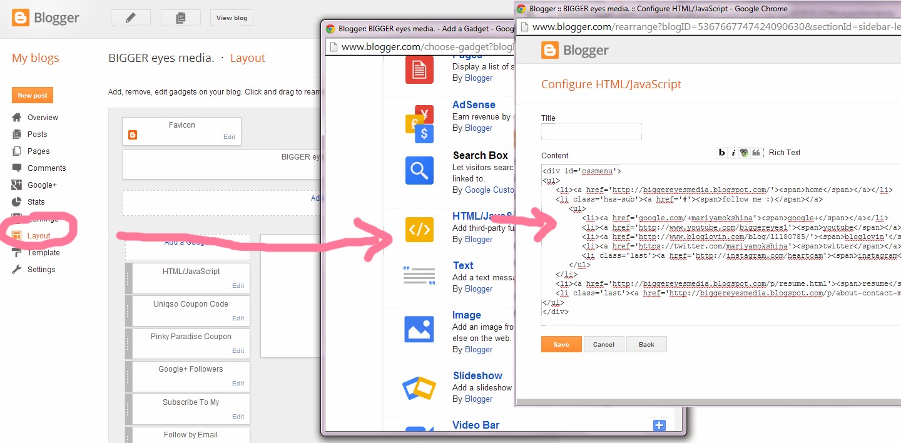Apply bold formatting in the content editor
This screenshot has width=901, height=443.
point(721,152)
